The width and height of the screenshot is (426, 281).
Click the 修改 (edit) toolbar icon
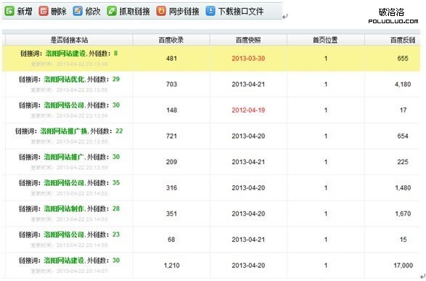[78, 11]
